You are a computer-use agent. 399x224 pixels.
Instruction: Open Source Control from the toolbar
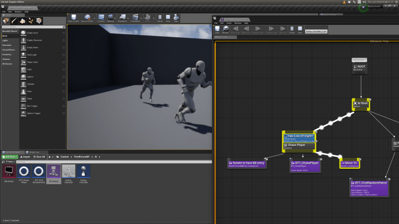click(x=88, y=18)
